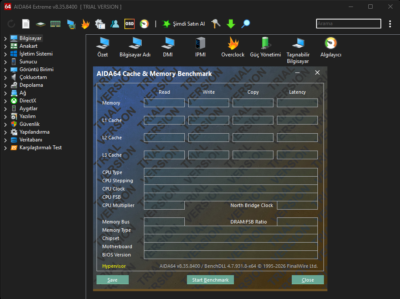
Task: Click the BIOS Version value field
Action: (231, 255)
